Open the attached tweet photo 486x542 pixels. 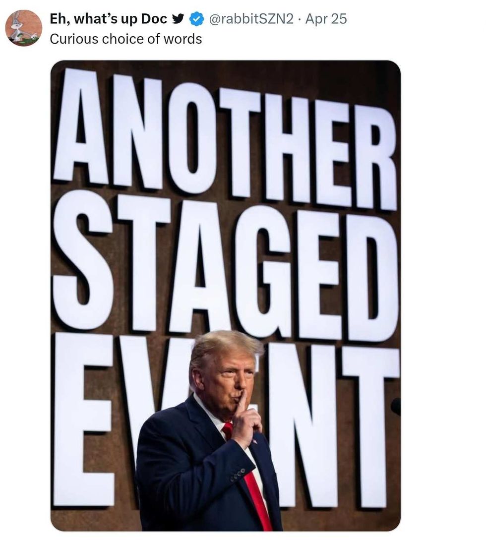tap(225, 296)
